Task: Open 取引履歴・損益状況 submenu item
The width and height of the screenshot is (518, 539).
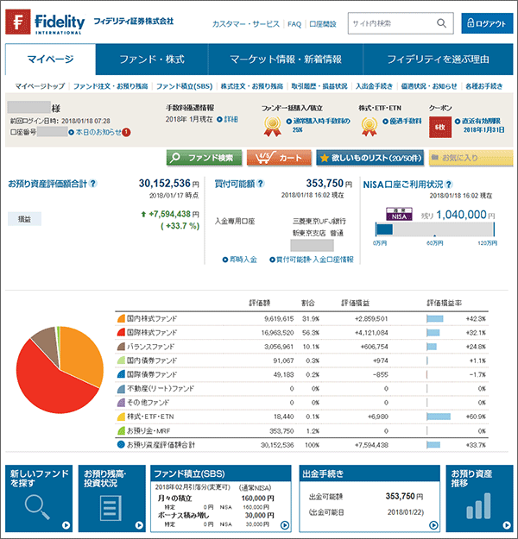Action: click(319, 86)
